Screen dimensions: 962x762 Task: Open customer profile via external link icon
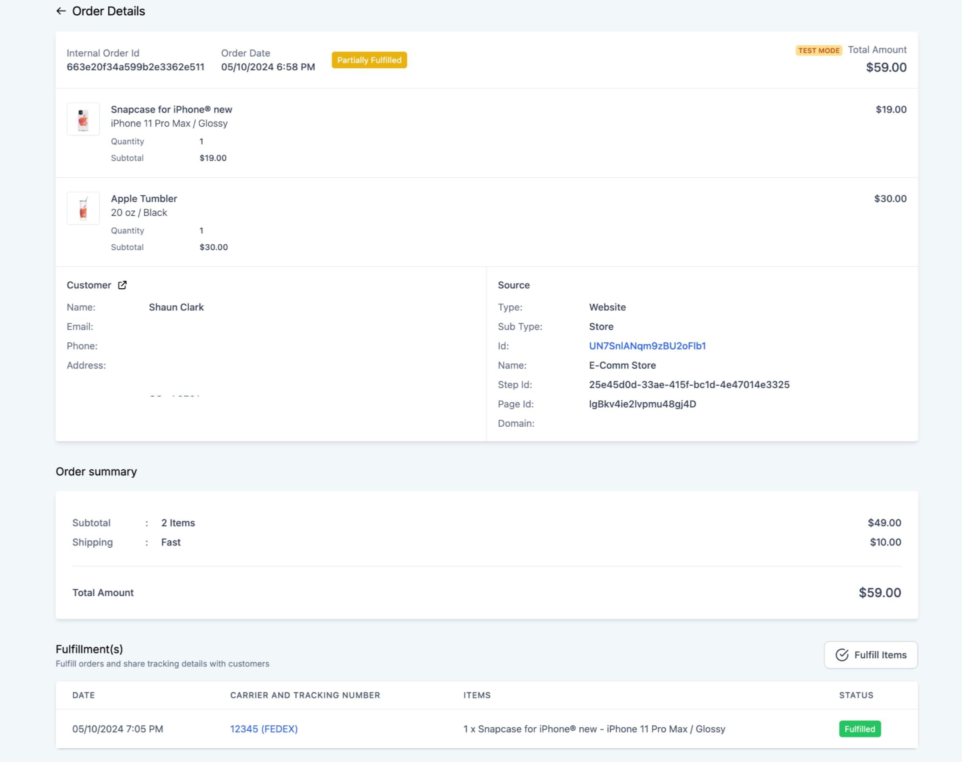coord(122,285)
